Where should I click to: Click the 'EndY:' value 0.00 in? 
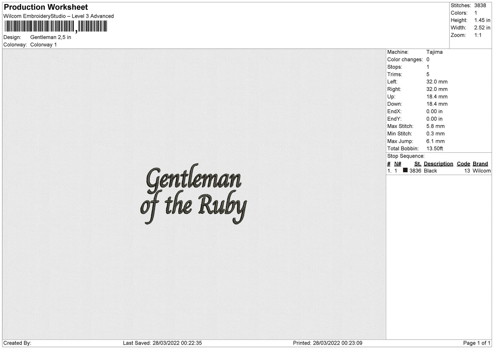click(435, 119)
